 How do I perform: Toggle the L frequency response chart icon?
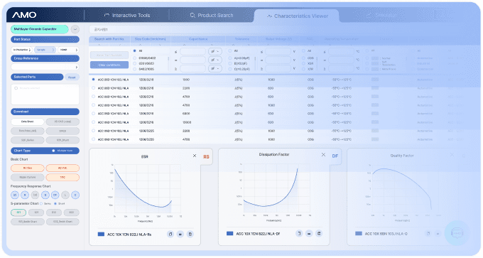pyautogui.click(x=65, y=195)
